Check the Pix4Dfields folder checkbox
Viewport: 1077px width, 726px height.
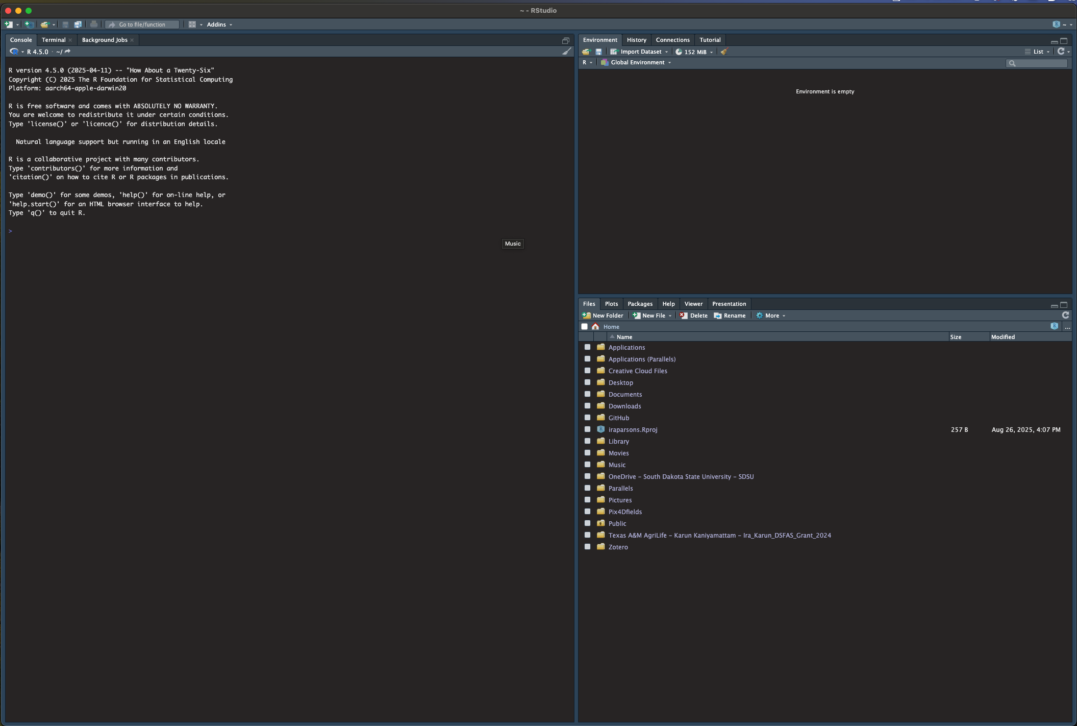point(587,512)
